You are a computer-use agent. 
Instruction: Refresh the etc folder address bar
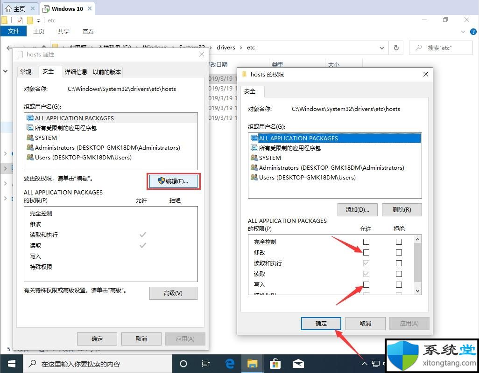point(396,48)
